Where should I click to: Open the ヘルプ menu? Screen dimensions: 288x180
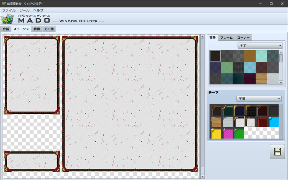tap(38, 10)
